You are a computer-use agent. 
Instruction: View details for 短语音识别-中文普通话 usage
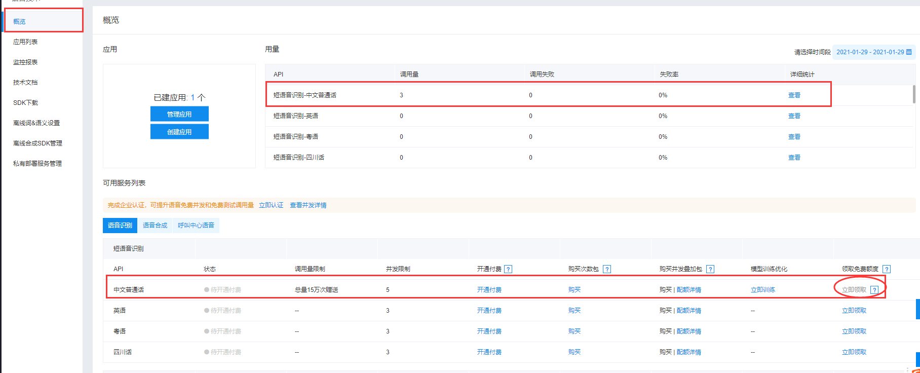coord(794,95)
